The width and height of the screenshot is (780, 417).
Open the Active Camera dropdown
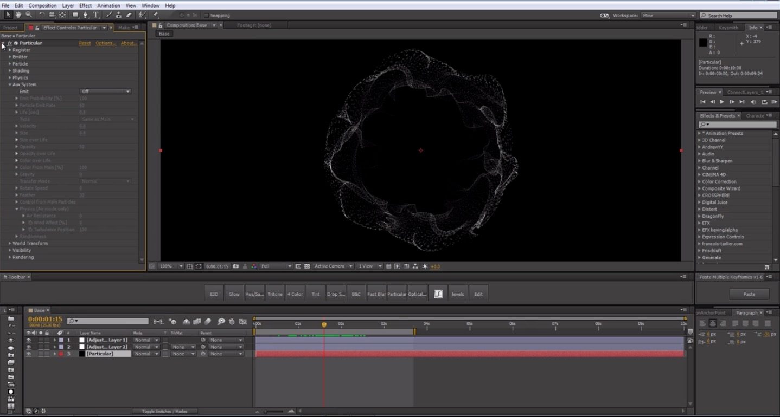pos(333,266)
